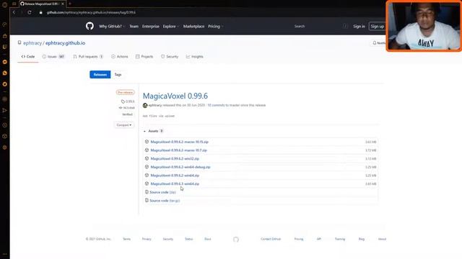Image resolution: width=462 pixels, height=259 pixels.
Task: Click the lock icon in address bar
Action: 41,12
